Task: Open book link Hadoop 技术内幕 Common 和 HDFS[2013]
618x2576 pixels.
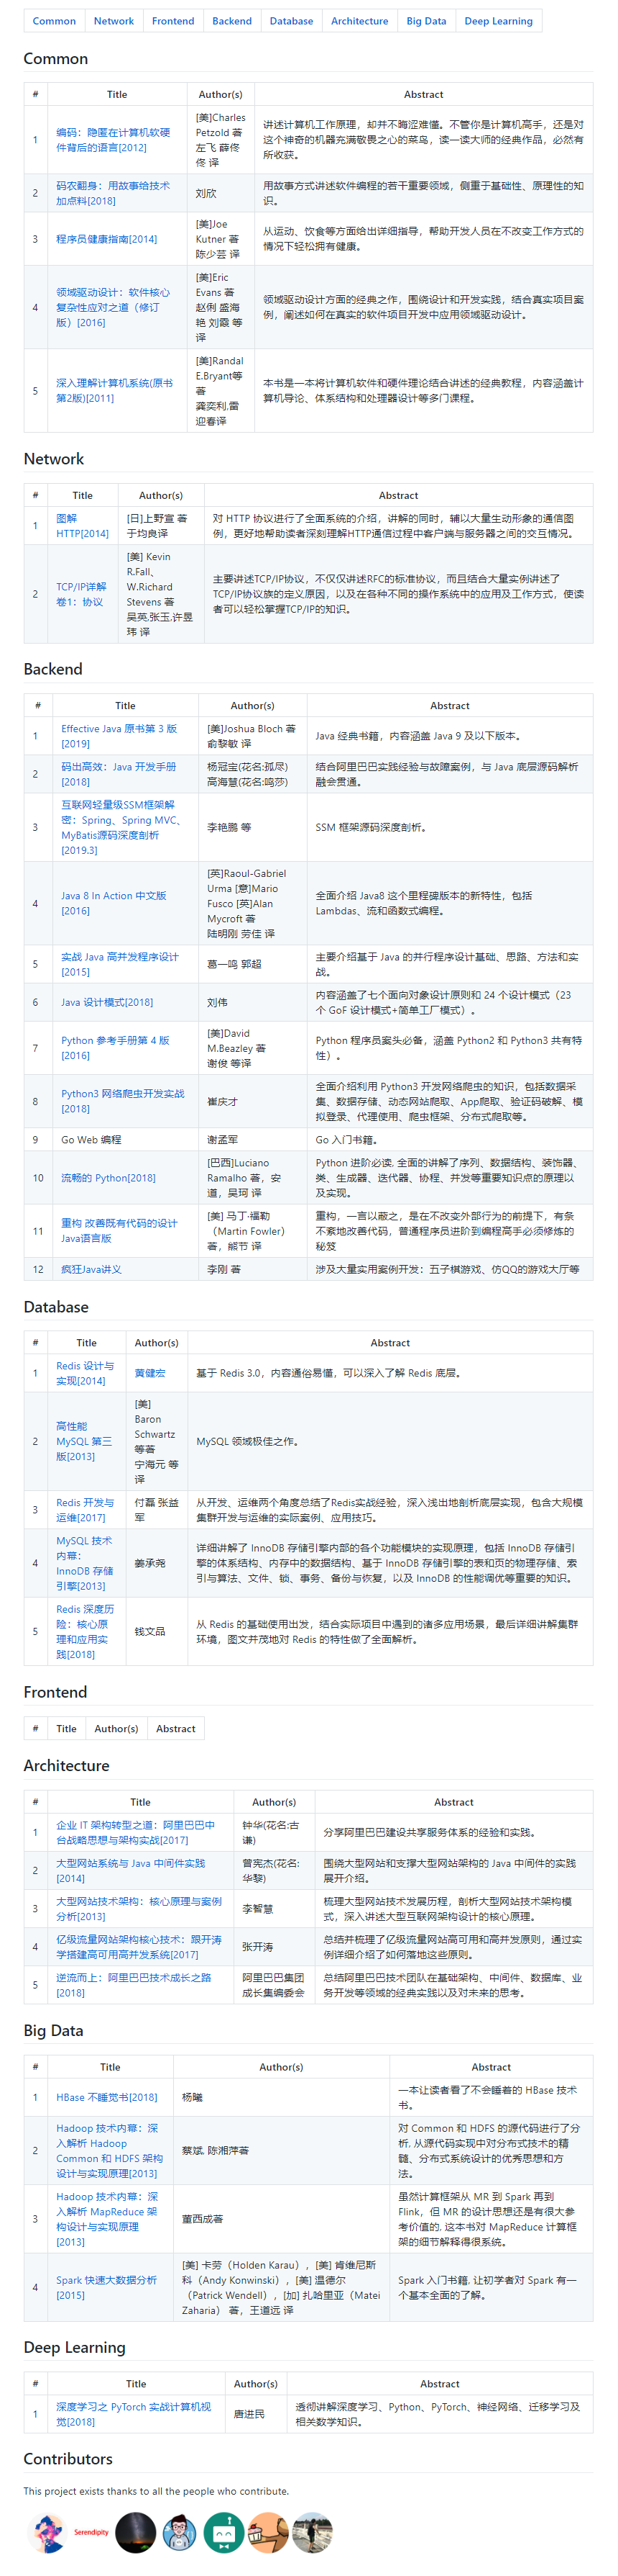Action: 109,2151
